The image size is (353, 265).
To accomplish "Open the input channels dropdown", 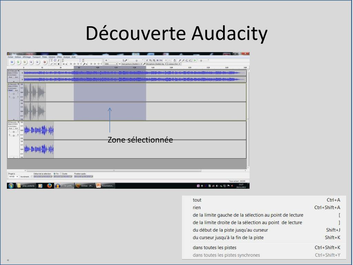I will [174, 64].
